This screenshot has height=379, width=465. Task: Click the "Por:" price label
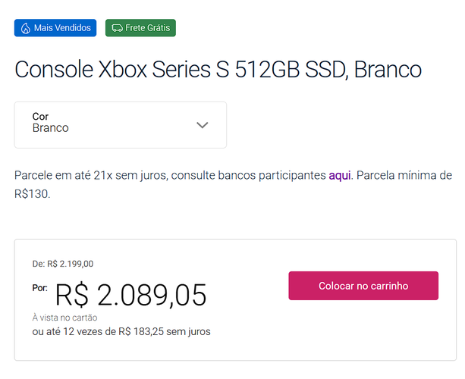coord(39,288)
